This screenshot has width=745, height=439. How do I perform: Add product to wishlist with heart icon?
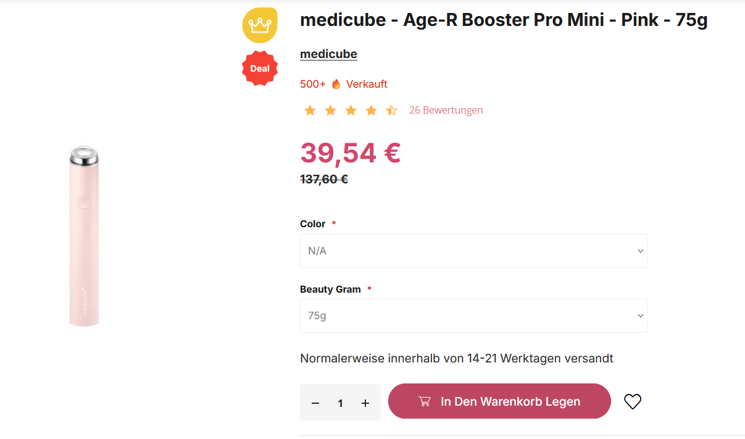pos(633,402)
